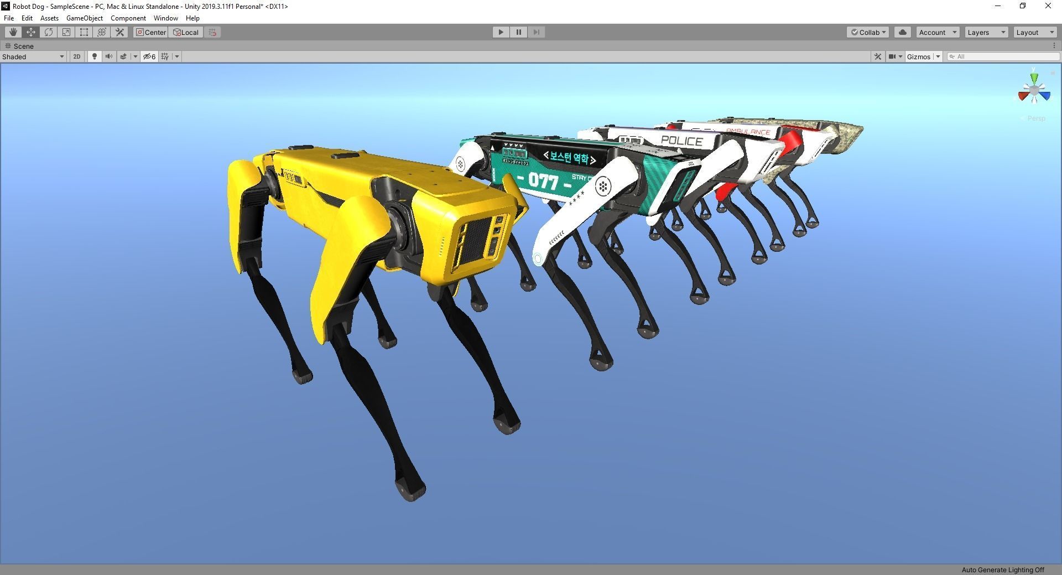Viewport: 1062px width, 575px height.
Task: Toggle scene effects like skybox
Action: [x=123, y=56]
